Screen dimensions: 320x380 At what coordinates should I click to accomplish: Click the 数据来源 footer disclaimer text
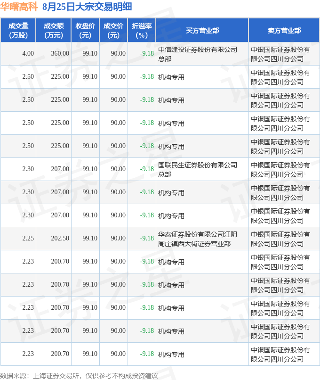coord(79,376)
